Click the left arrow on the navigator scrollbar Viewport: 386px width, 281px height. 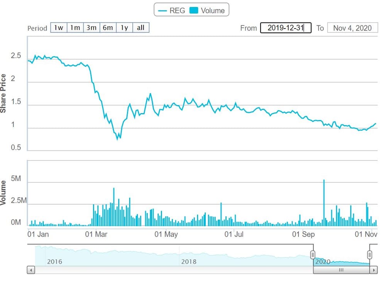30,270
